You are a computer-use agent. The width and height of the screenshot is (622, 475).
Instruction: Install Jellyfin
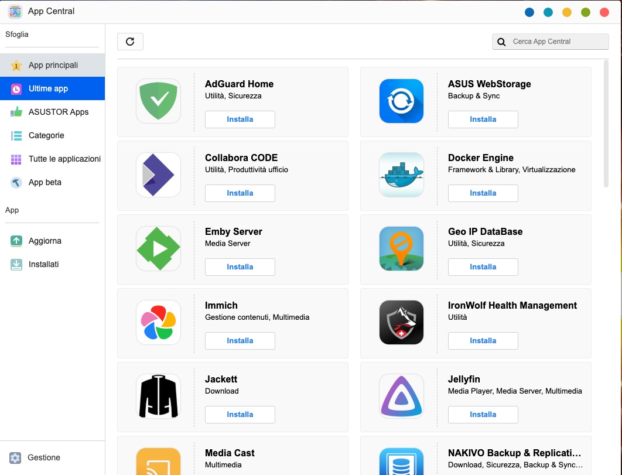(x=483, y=415)
